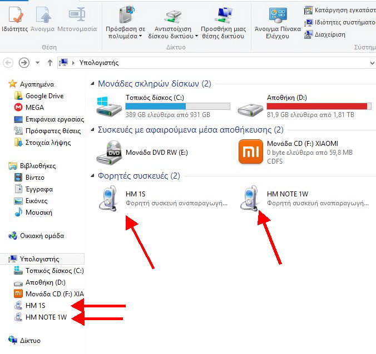Click Διαχείριση manage option

tap(325, 34)
